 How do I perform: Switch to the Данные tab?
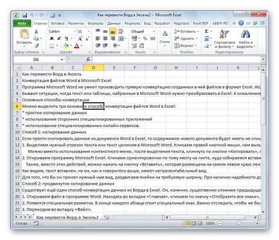tap(114, 23)
